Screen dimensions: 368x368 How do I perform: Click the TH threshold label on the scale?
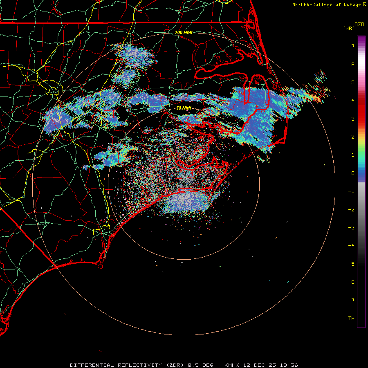[351, 319]
